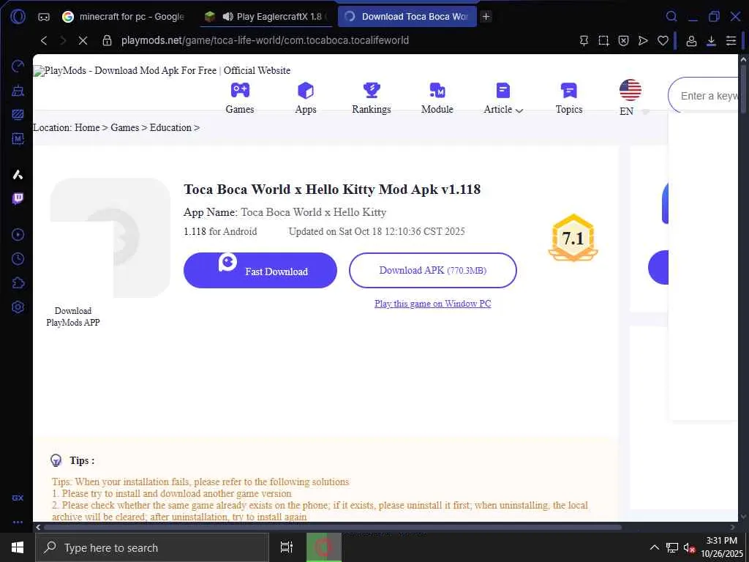Switch to minecraft for pc Google tab
Image resolution: width=749 pixels, height=562 pixels.
[125, 17]
